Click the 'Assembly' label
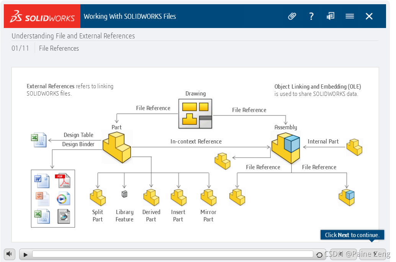The image size is (396, 262). click(286, 127)
